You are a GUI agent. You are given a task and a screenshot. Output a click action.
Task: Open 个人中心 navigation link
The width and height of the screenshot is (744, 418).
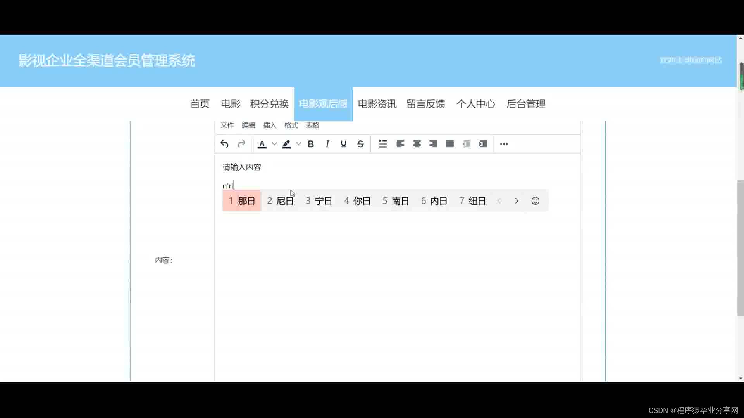(475, 104)
